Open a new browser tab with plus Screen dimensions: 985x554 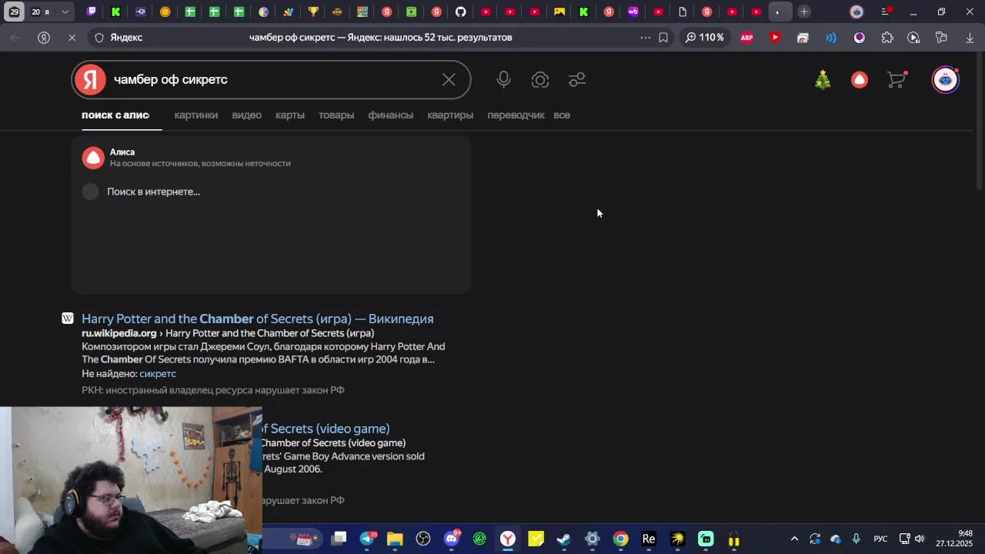point(803,12)
